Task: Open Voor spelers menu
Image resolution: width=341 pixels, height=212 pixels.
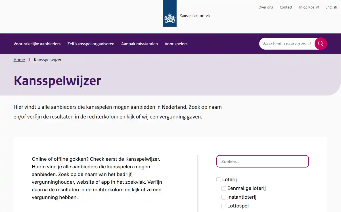Action: tap(176, 44)
